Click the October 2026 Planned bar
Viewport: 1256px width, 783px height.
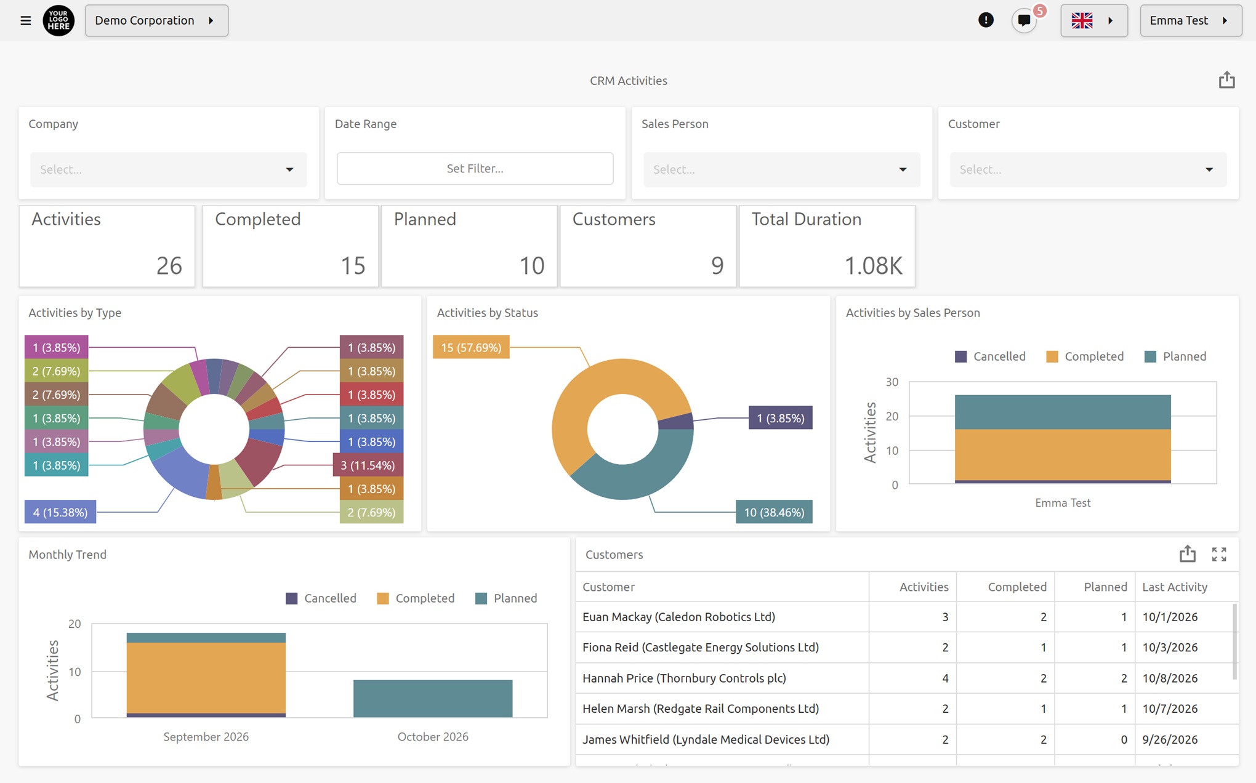[433, 698]
